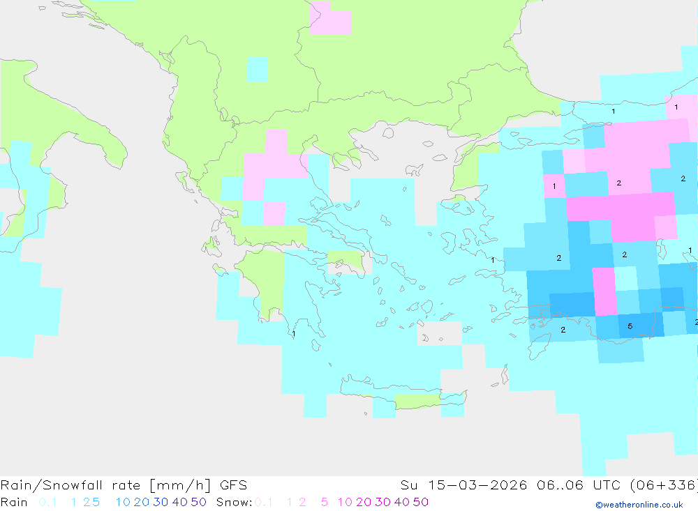Select the Snow legend value 50
The width and height of the screenshot is (698, 511).
tap(421, 502)
